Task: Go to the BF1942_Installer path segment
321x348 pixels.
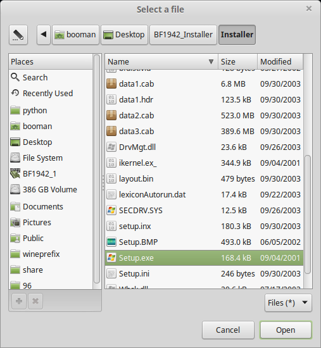Action: [x=183, y=35]
